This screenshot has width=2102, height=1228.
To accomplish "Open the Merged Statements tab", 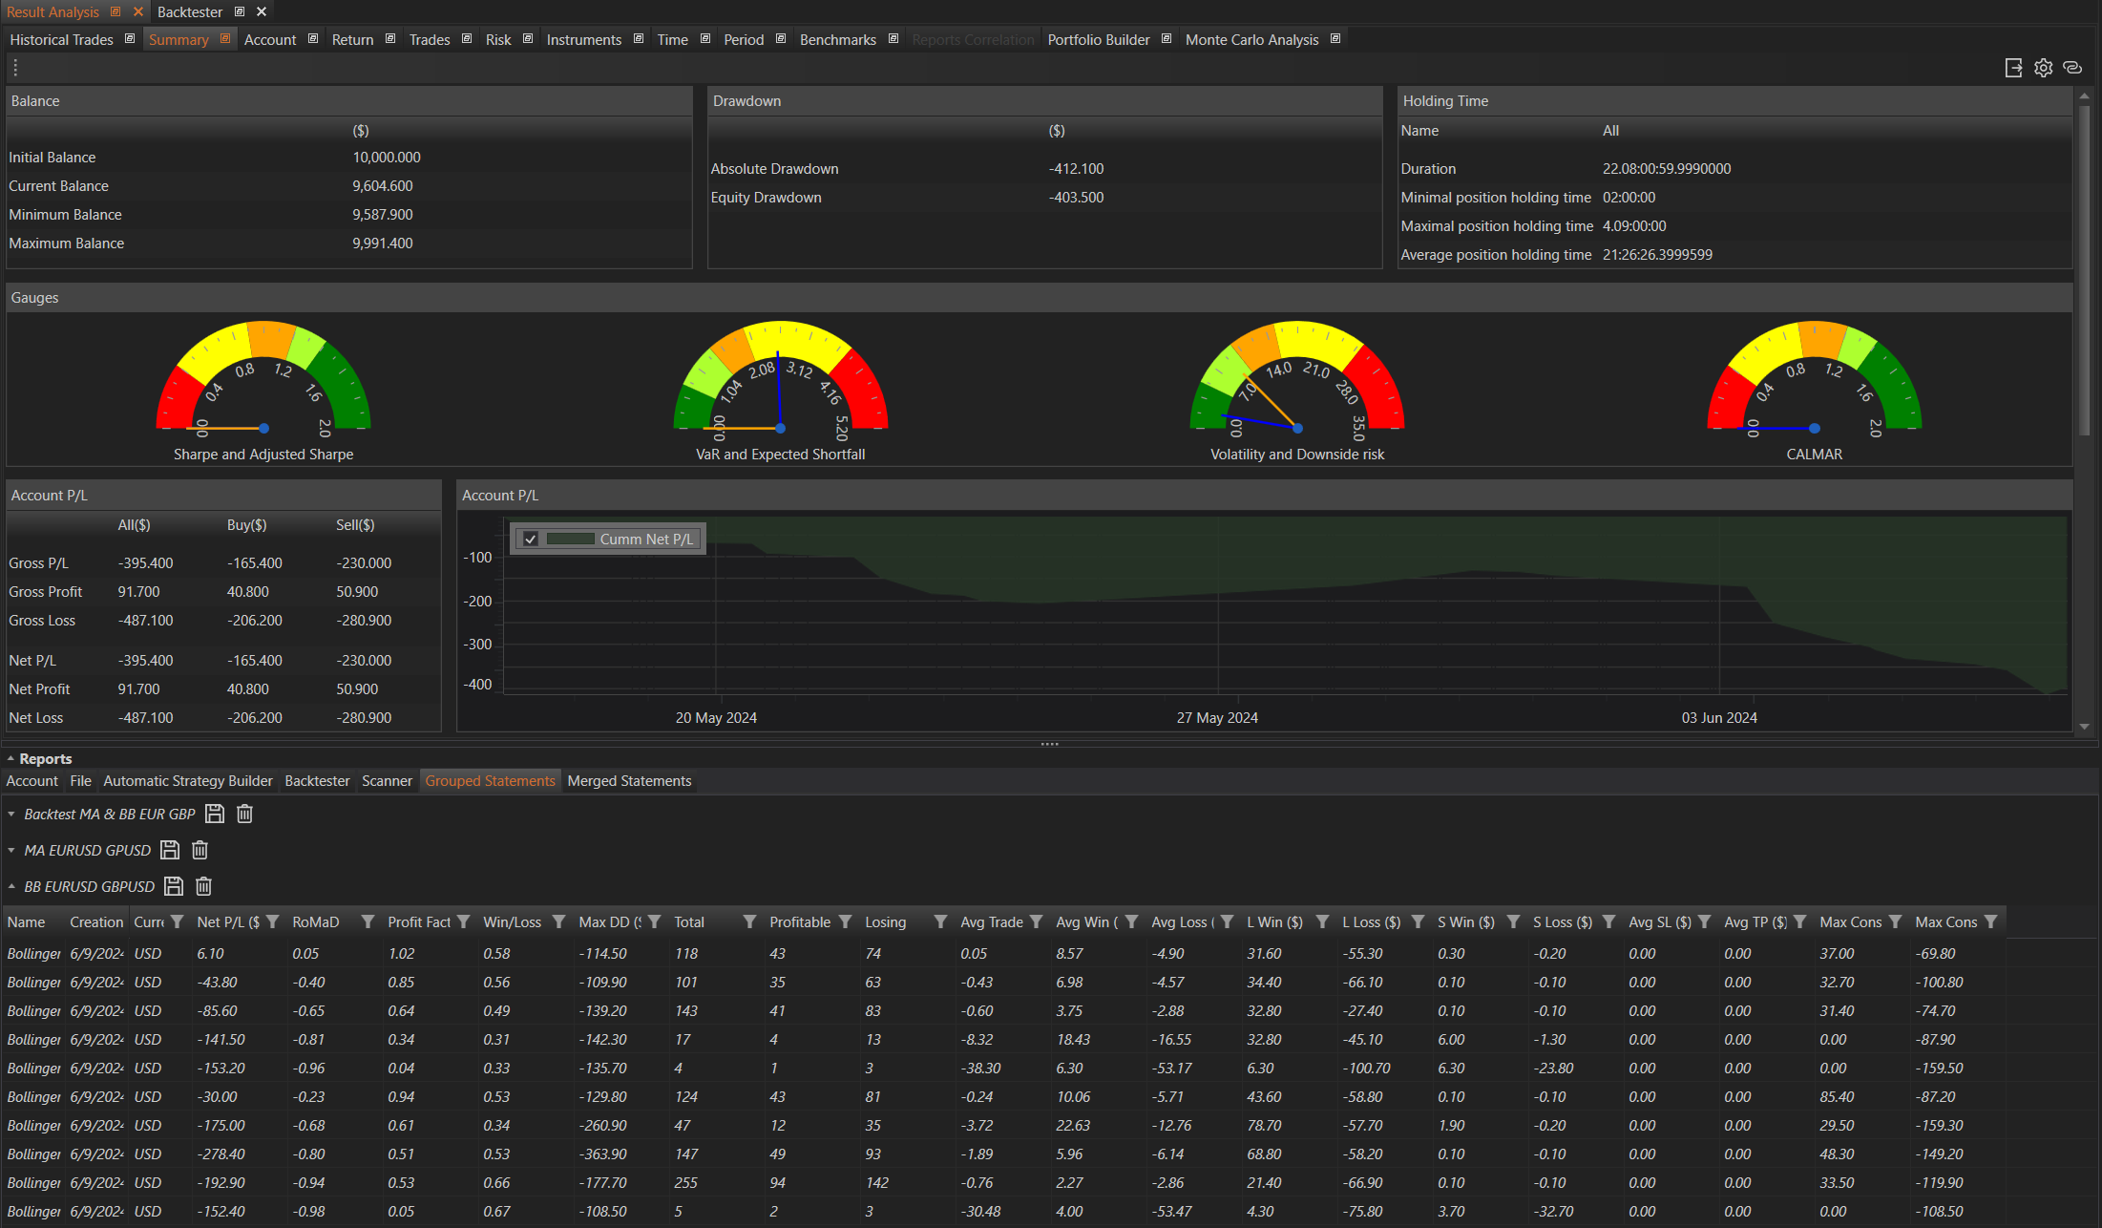I will click(x=629, y=780).
